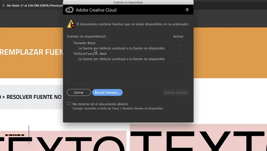Screen dimensions: 267x151
Task: Click the large TEXT text on right artboard
Action: (199, 141)
